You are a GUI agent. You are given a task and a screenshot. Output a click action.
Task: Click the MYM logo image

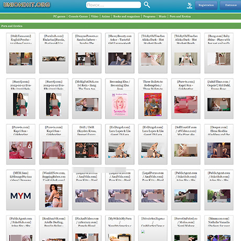(20, 196)
